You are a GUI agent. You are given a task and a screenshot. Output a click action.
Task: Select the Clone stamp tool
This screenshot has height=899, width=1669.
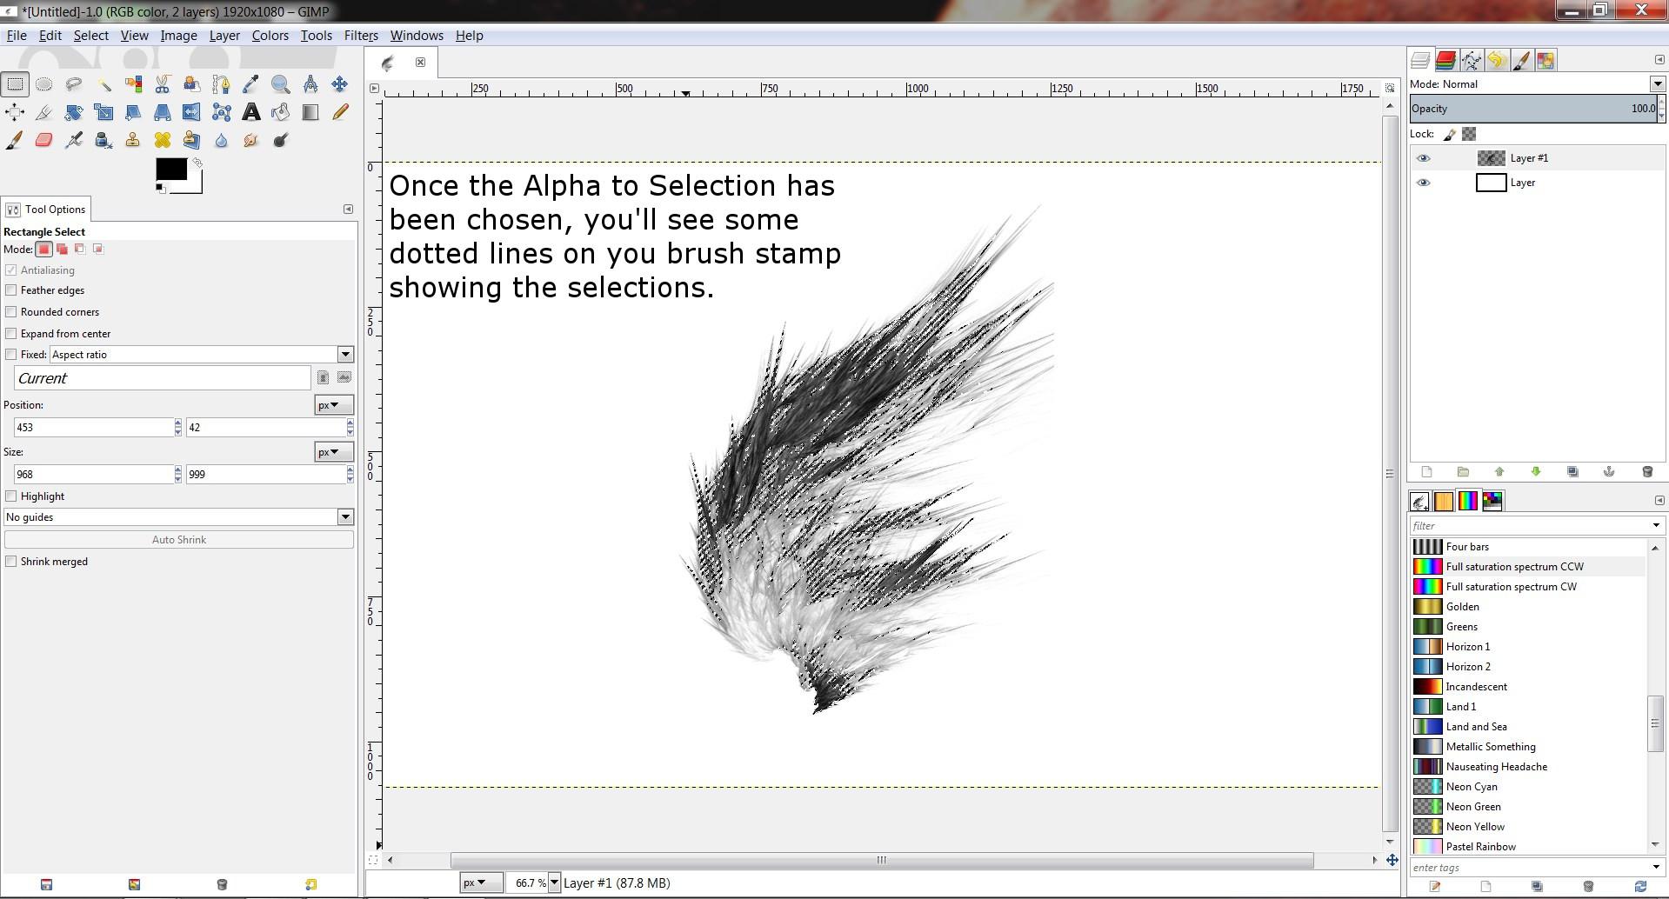tap(133, 140)
